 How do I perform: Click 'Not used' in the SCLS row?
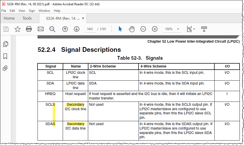(96, 104)
